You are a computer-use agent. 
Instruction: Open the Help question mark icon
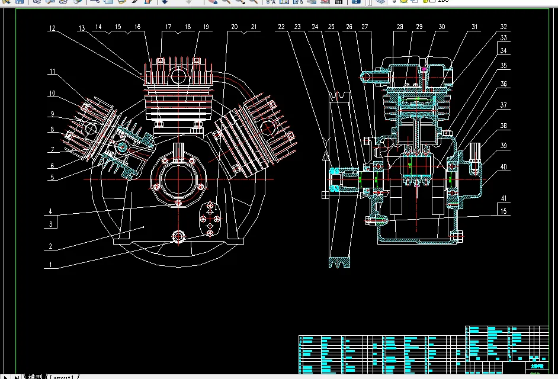click(x=356, y=2)
